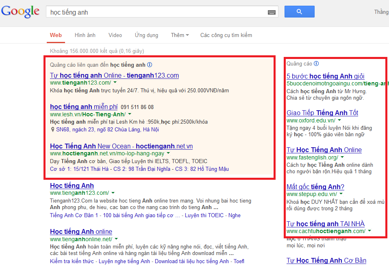Switch to the Hình ảnh tab

85,35
